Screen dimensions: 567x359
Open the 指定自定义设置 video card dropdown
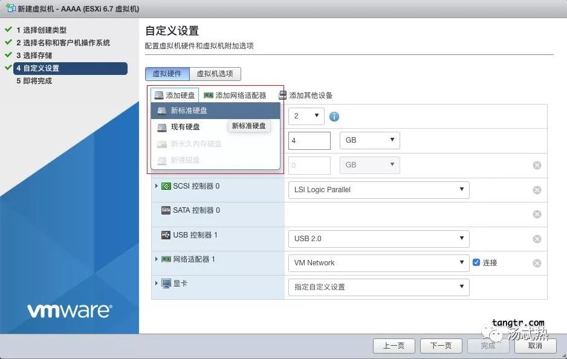[x=378, y=287]
